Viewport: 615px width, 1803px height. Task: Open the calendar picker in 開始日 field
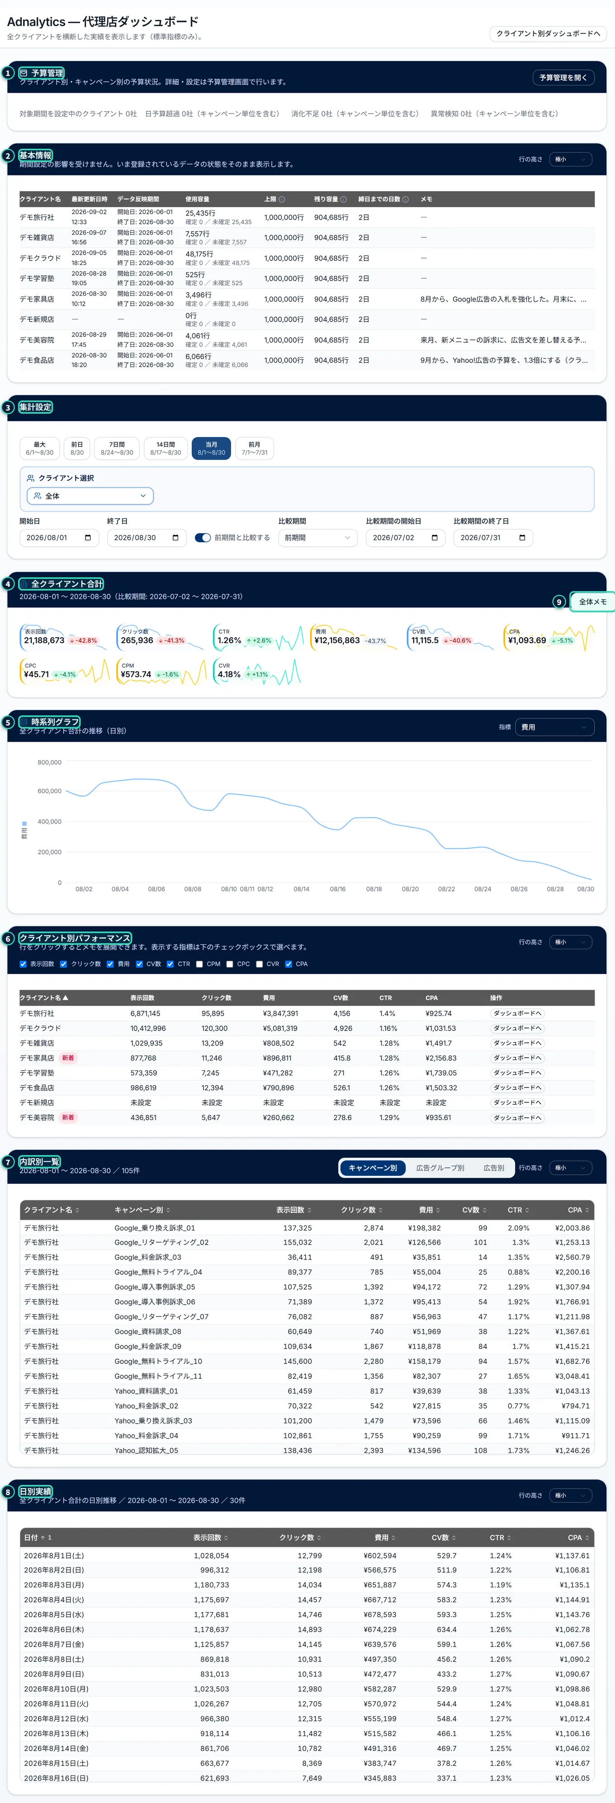click(x=87, y=538)
